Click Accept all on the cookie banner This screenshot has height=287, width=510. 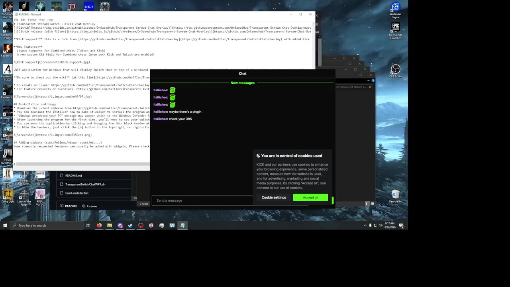point(310,197)
